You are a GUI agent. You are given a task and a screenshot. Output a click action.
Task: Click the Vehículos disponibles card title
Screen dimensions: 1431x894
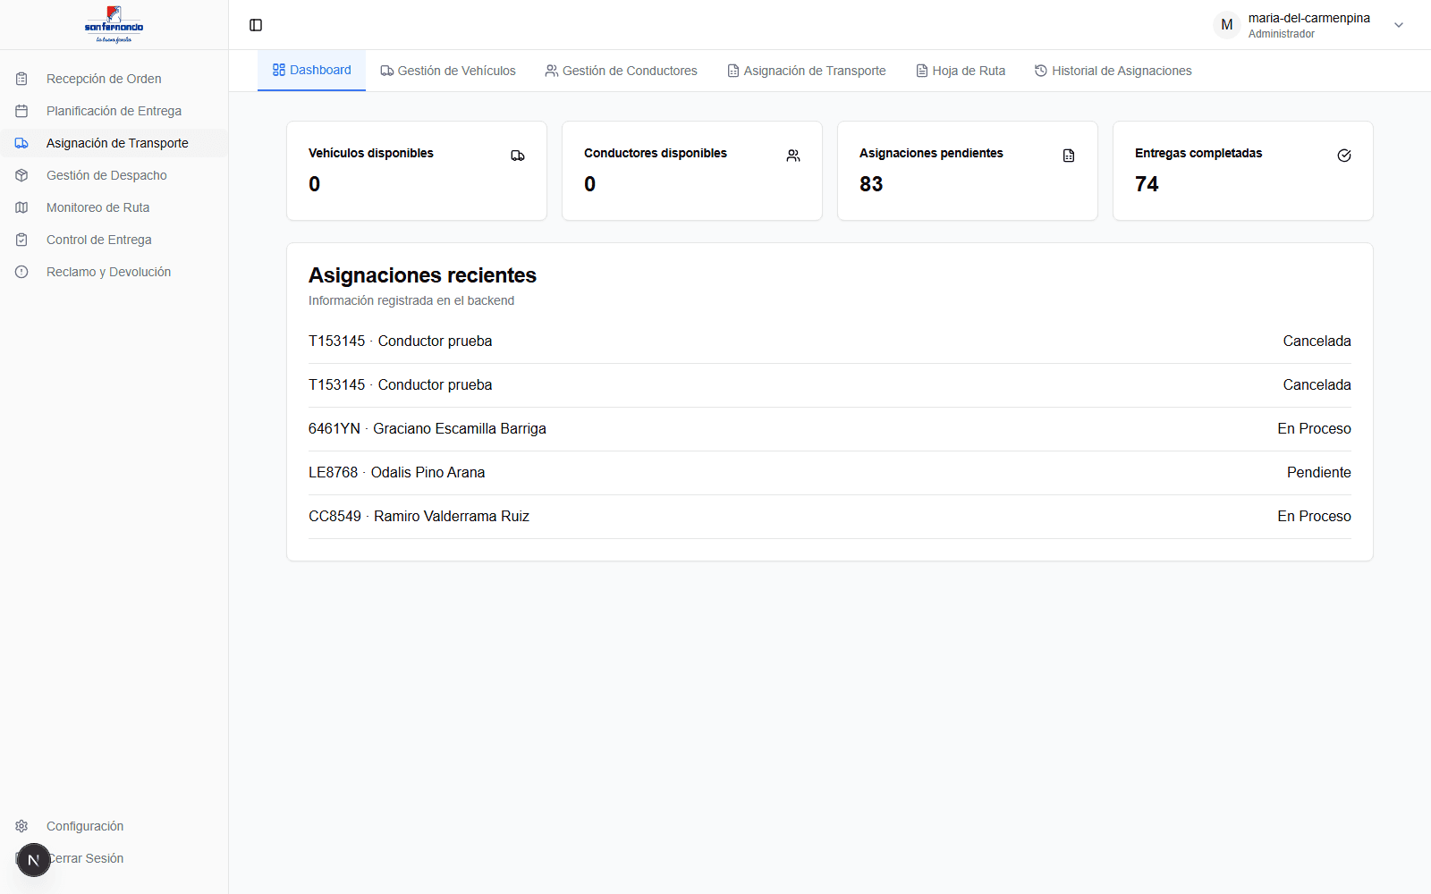pos(370,153)
